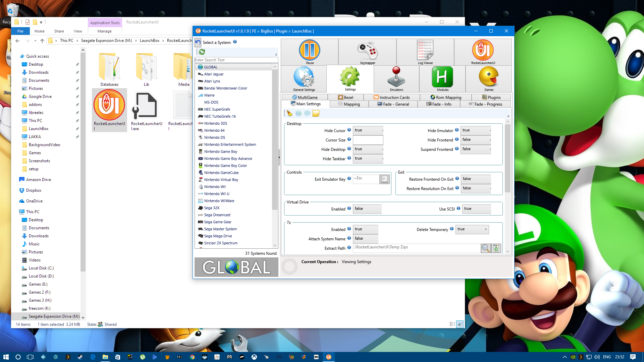Click the Extract Path text field
Image resolution: width=644 pixels, height=362 pixels.
(417, 248)
